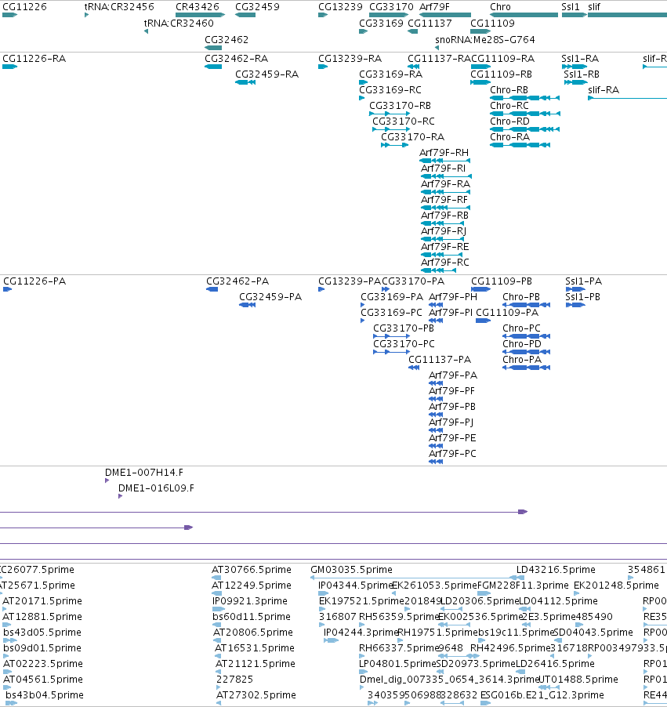The width and height of the screenshot is (667, 707).
Task: Open the CG32462 gene label in top track
Action: point(227,40)
